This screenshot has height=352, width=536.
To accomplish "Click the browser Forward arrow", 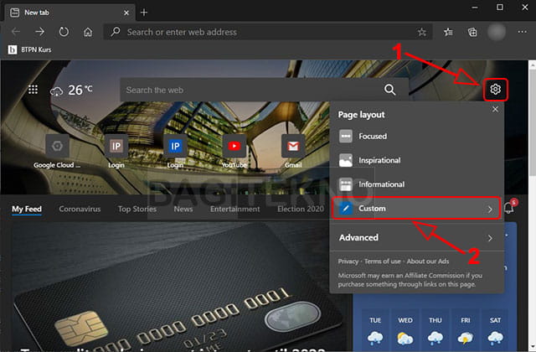I will (x=39, y=32).
